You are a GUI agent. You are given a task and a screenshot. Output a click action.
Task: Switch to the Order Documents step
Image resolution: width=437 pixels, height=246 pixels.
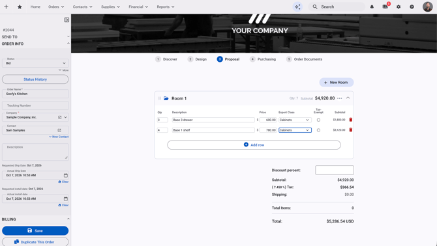pyautogui.click(x=304, y=59)
